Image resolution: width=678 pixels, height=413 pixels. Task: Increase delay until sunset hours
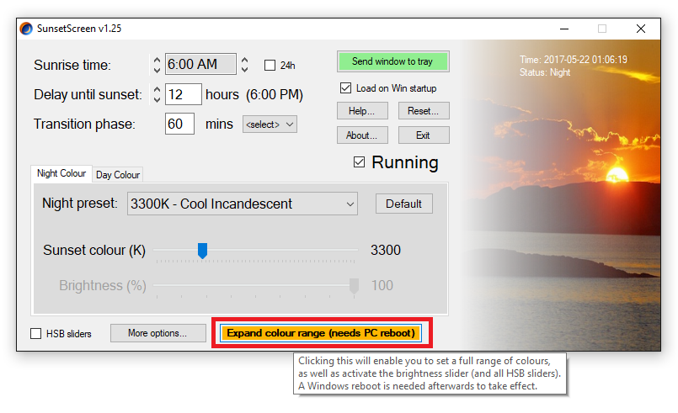[x=157, y=90]
